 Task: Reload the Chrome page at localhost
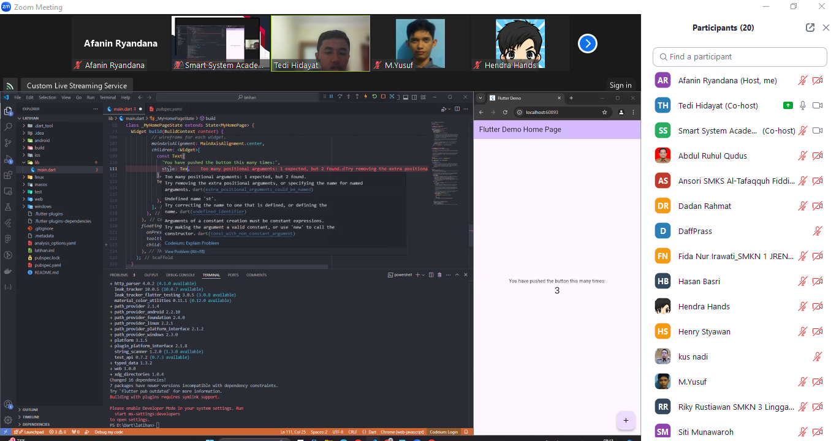[x=505, y=112]
